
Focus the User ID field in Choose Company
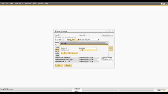[x=73, y=35]
